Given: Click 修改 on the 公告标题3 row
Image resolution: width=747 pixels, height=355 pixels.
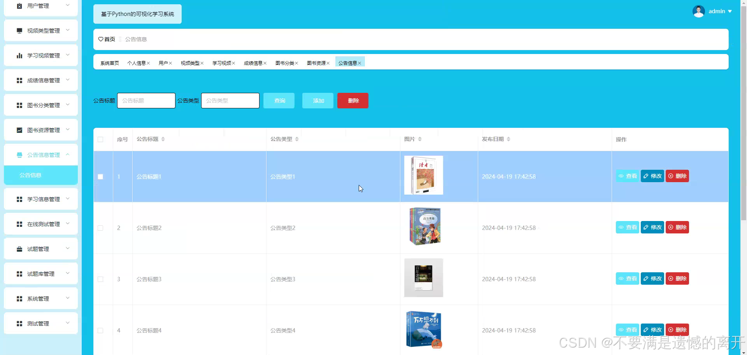Looking at the screenshot, I should (x=652, y=278).
